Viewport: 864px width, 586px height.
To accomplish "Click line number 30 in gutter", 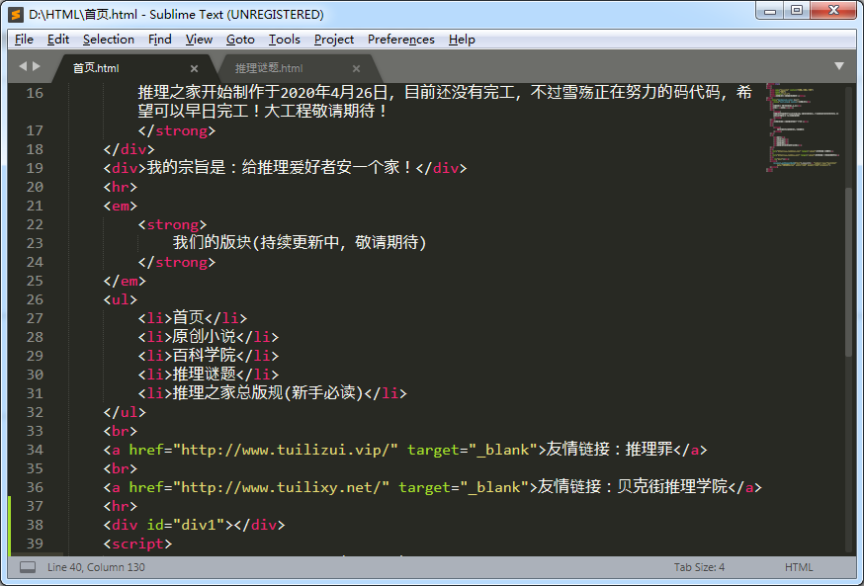I will pos(35,375).
